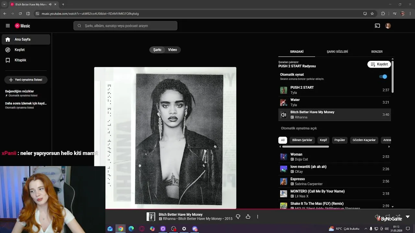Create Yeni oynatma listesi
The width and height of the screenshot is (415, 233).
click(x=26, y=80)
